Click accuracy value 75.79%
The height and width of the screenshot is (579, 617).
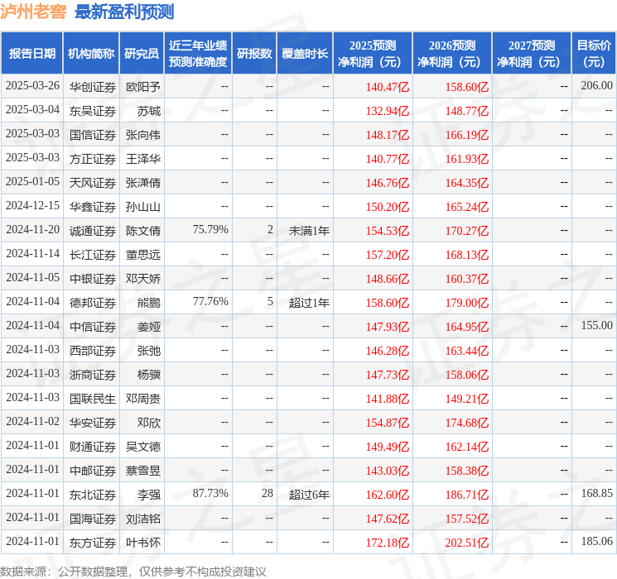click(x=210, y=230)
